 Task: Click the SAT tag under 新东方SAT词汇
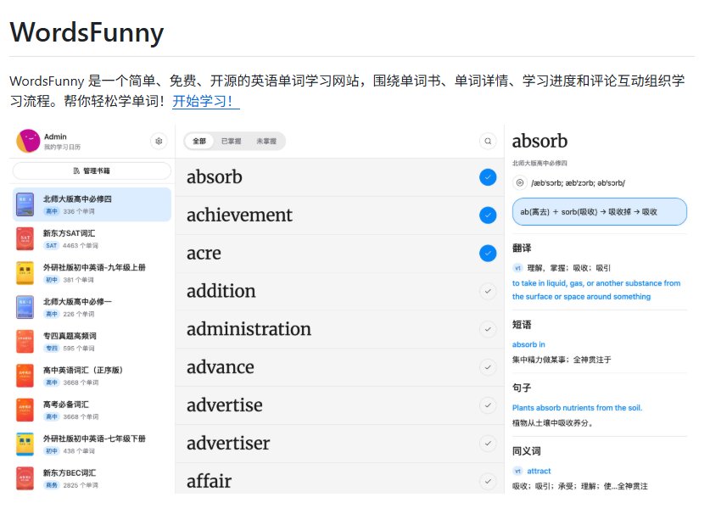point(51,245)
